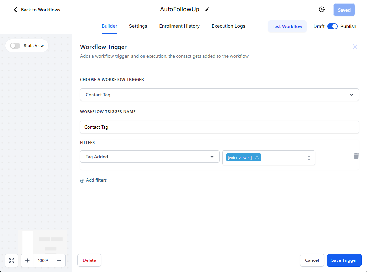Zoom in canvas with plus icon
Viewport: 367px width, 272px height.
pos(27,260)
